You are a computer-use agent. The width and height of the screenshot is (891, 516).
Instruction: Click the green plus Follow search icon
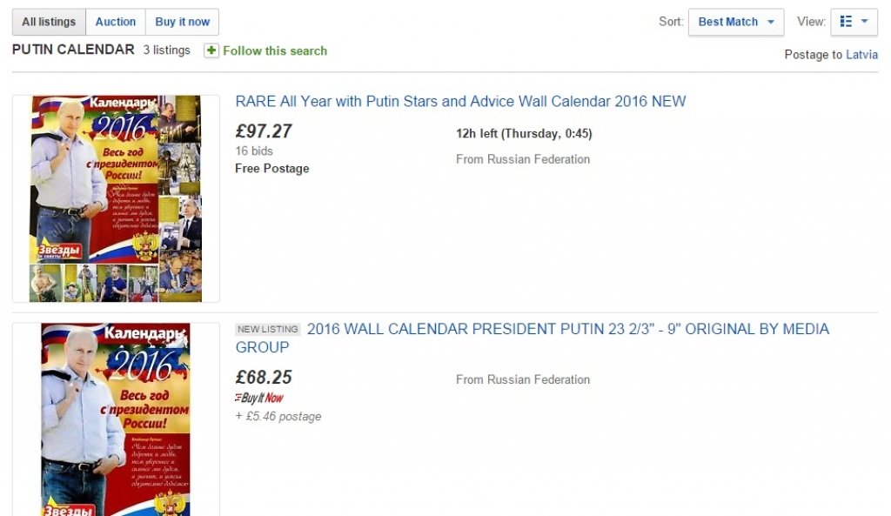211,50
